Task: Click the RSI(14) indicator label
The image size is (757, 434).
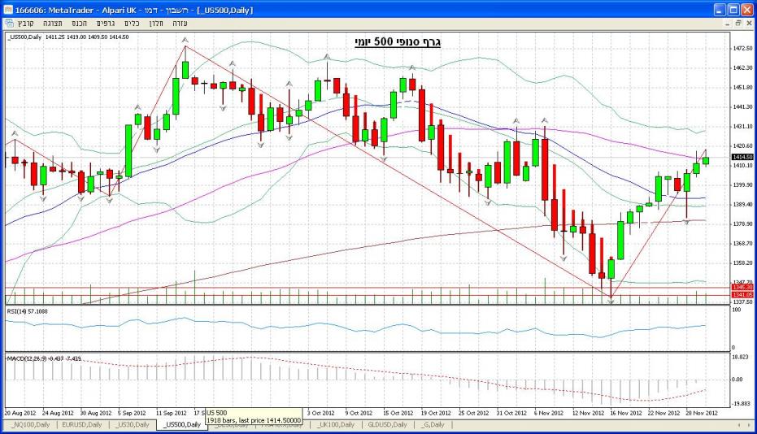Action: [26, 310]
